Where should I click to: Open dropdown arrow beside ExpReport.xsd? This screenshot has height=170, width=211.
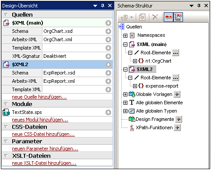108,73
